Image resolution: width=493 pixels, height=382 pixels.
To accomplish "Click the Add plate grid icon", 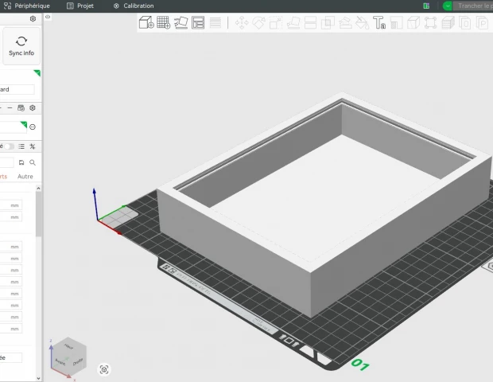I will click(164, 22).
